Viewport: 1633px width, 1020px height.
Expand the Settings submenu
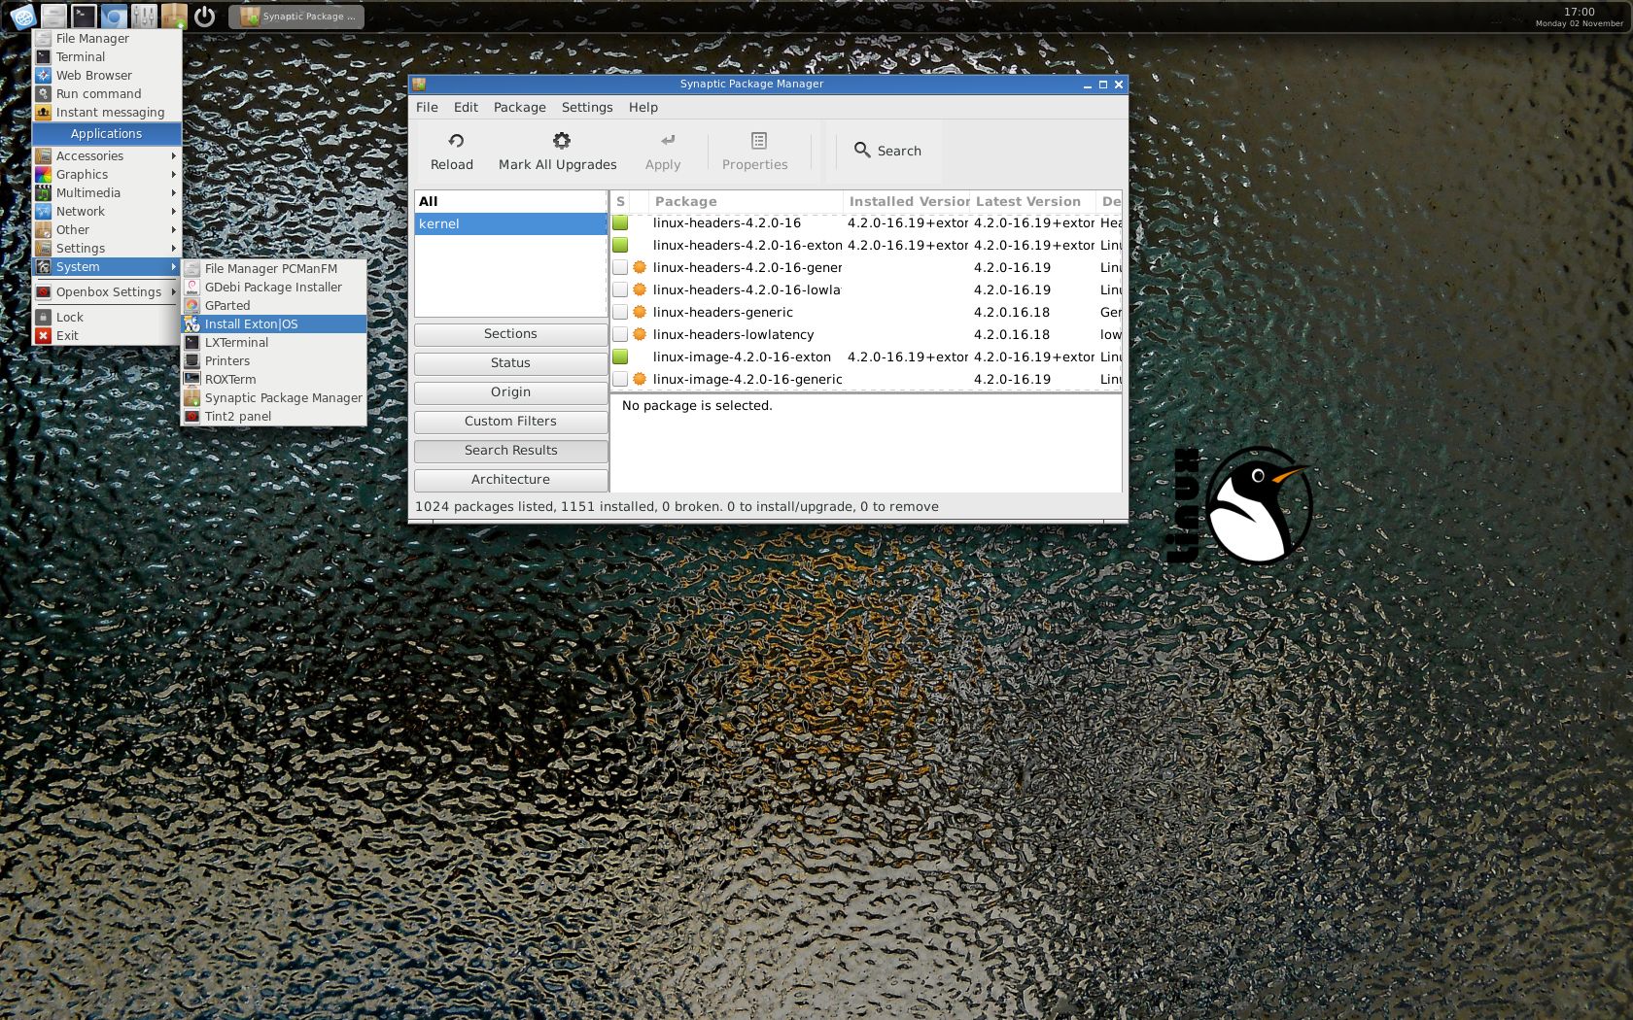point(107,249)
